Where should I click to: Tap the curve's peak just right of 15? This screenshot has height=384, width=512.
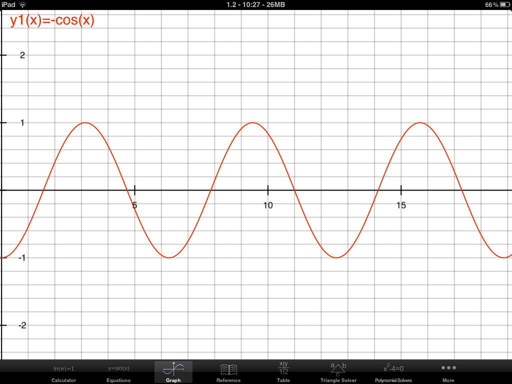coord(419,122)
